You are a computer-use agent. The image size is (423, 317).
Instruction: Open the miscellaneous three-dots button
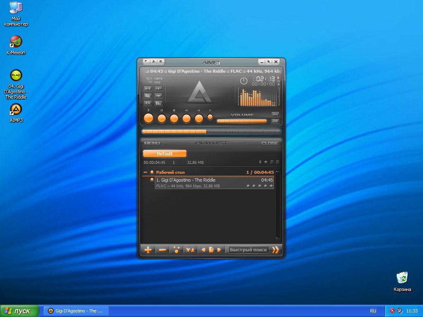coord(176,250)
